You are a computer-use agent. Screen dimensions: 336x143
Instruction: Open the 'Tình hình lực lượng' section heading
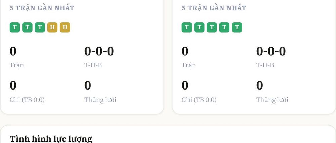(51, 139)
